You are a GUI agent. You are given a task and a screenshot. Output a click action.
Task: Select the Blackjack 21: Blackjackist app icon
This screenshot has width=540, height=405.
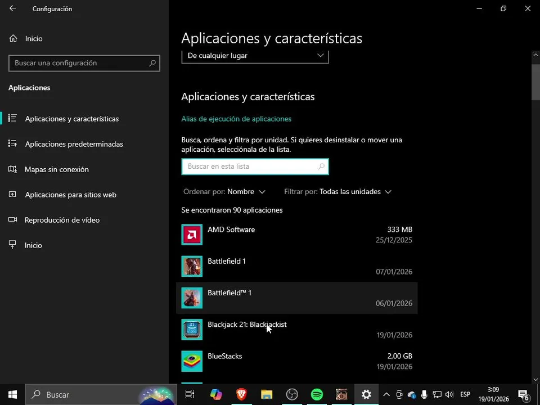pos(192,330)
